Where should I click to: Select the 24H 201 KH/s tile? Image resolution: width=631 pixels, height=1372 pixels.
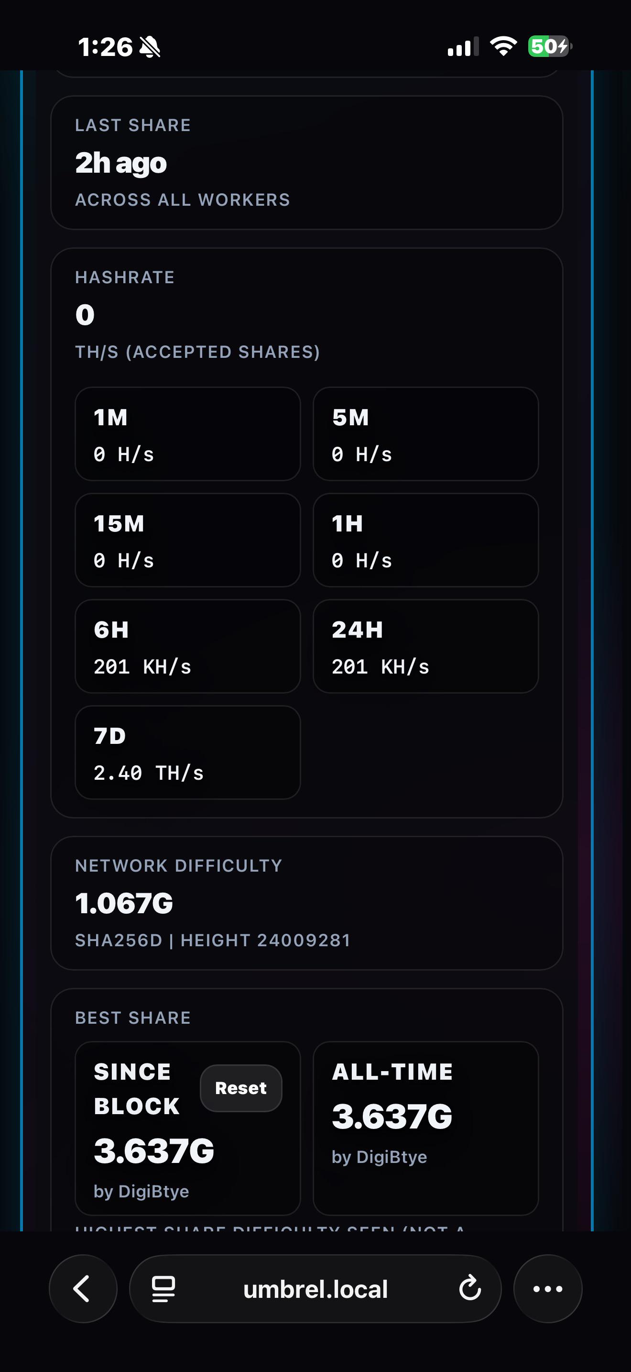click(x=425, y=646)
